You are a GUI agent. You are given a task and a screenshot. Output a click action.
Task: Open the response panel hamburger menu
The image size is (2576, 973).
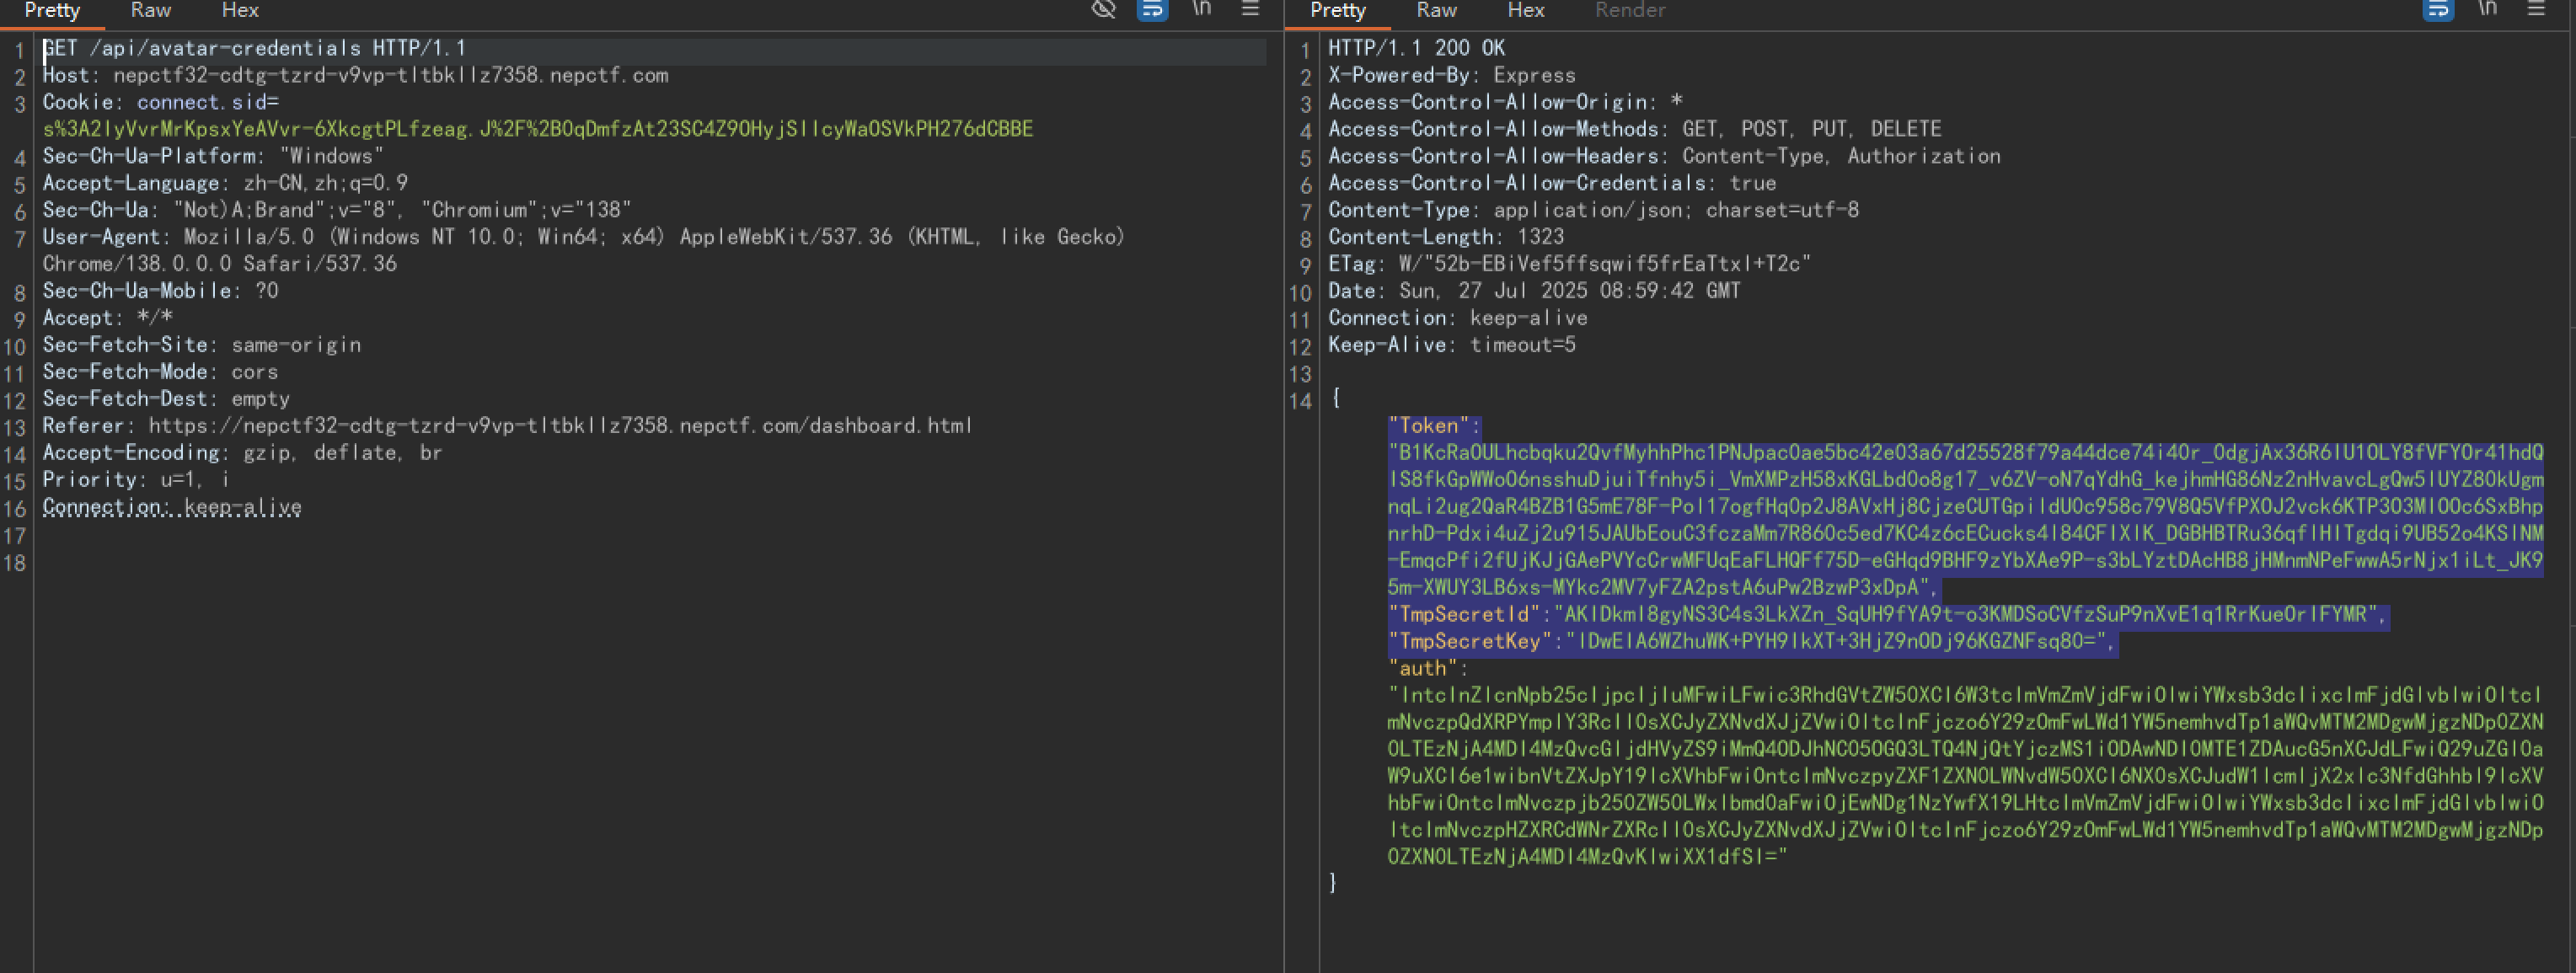pos(2536,9)
